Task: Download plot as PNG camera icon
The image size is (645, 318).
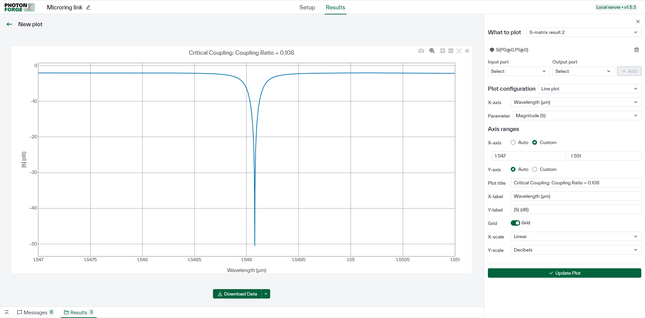Action: click(x=421, y=51)
